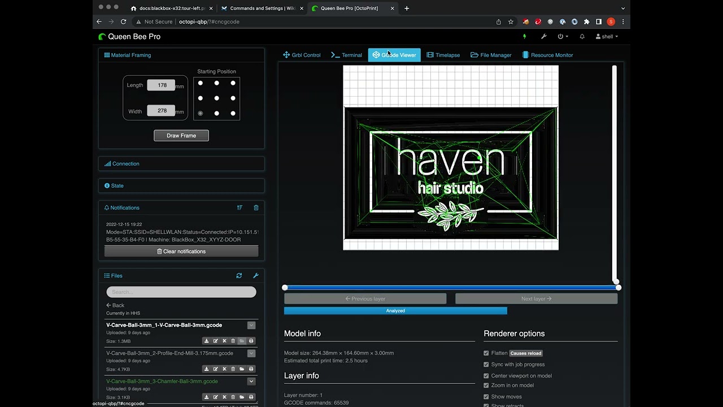Delete the V-Carve-Ball-3mm_1 gcode file

click(233, 341)
